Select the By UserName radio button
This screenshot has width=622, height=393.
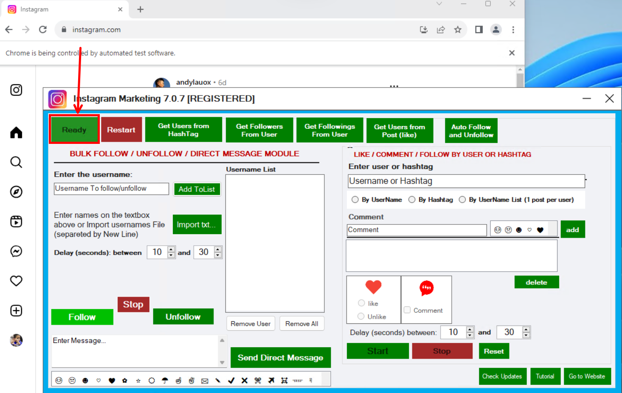(355, 199)
